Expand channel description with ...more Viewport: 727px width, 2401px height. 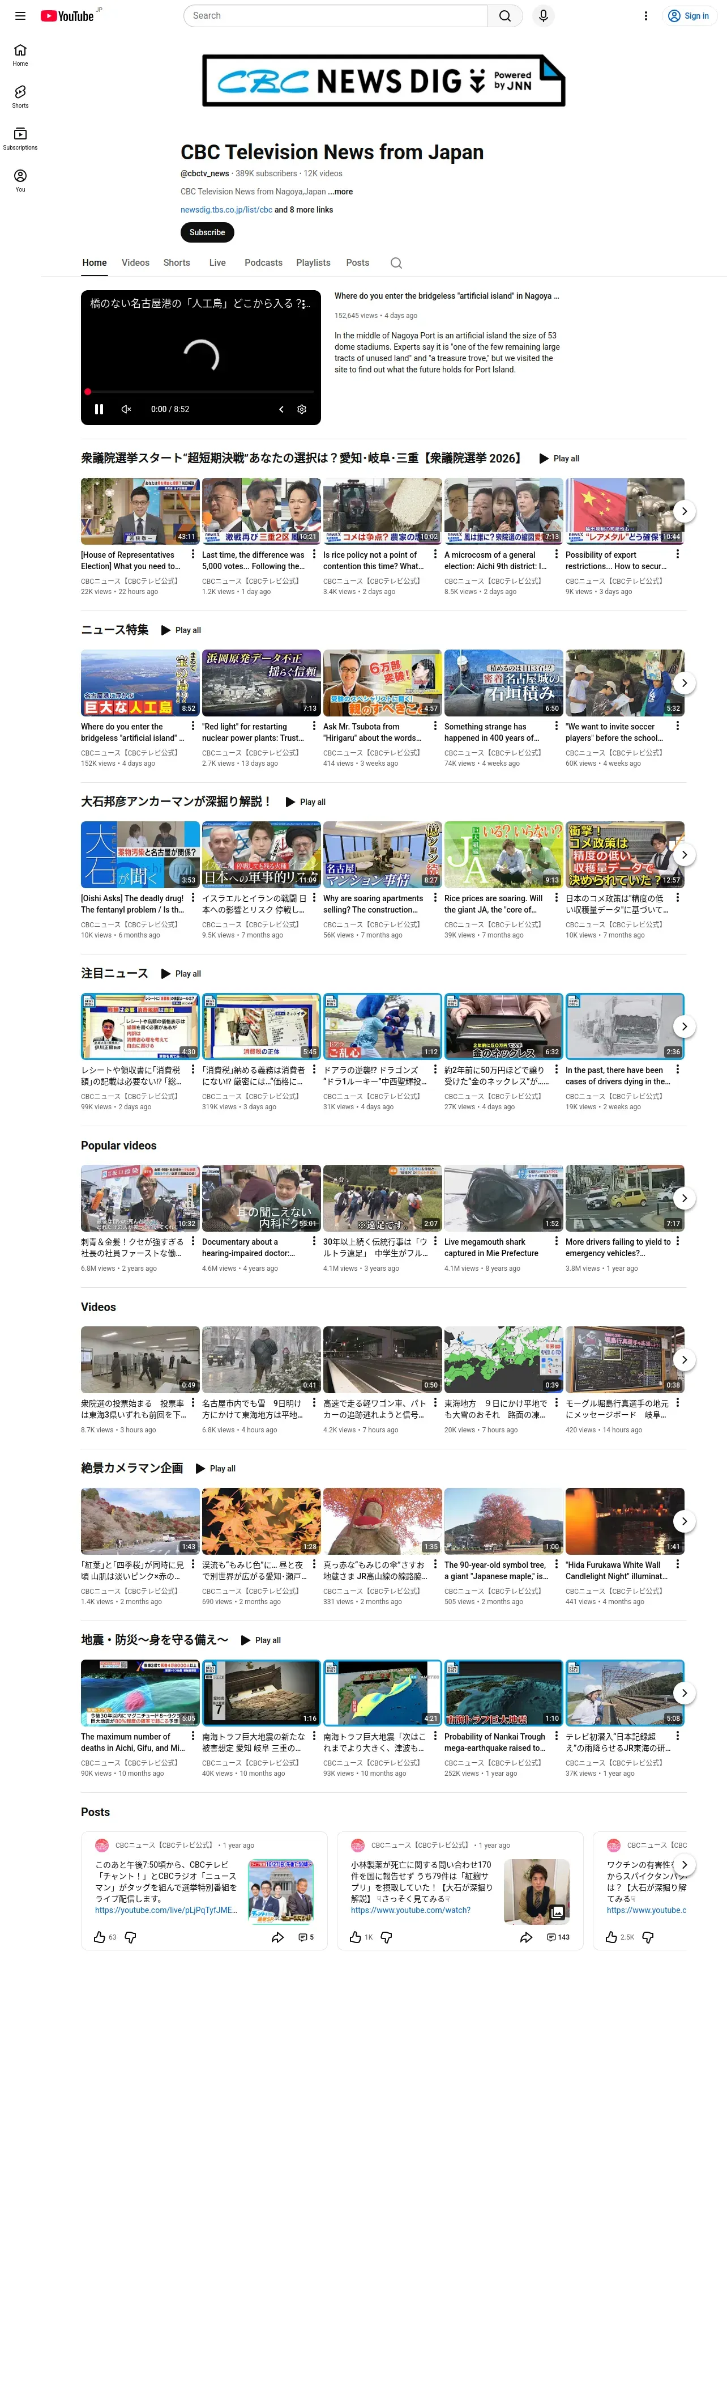pos(341,191)
